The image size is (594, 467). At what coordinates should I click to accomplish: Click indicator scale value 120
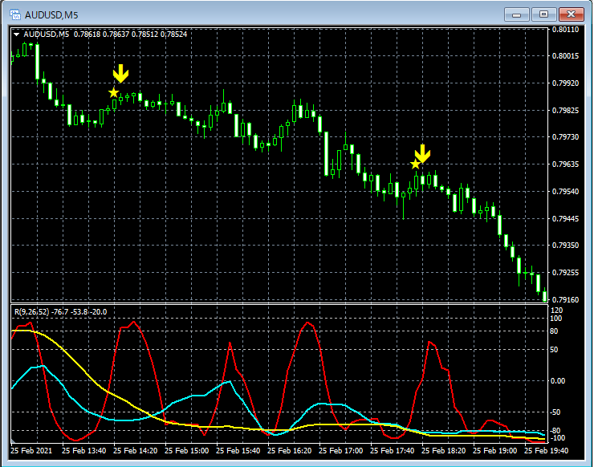pyautogui.click(x=556, y=311)
